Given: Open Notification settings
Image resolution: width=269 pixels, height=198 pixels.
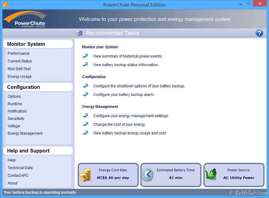Looking at the screenshot, I should tap(17, 111).
